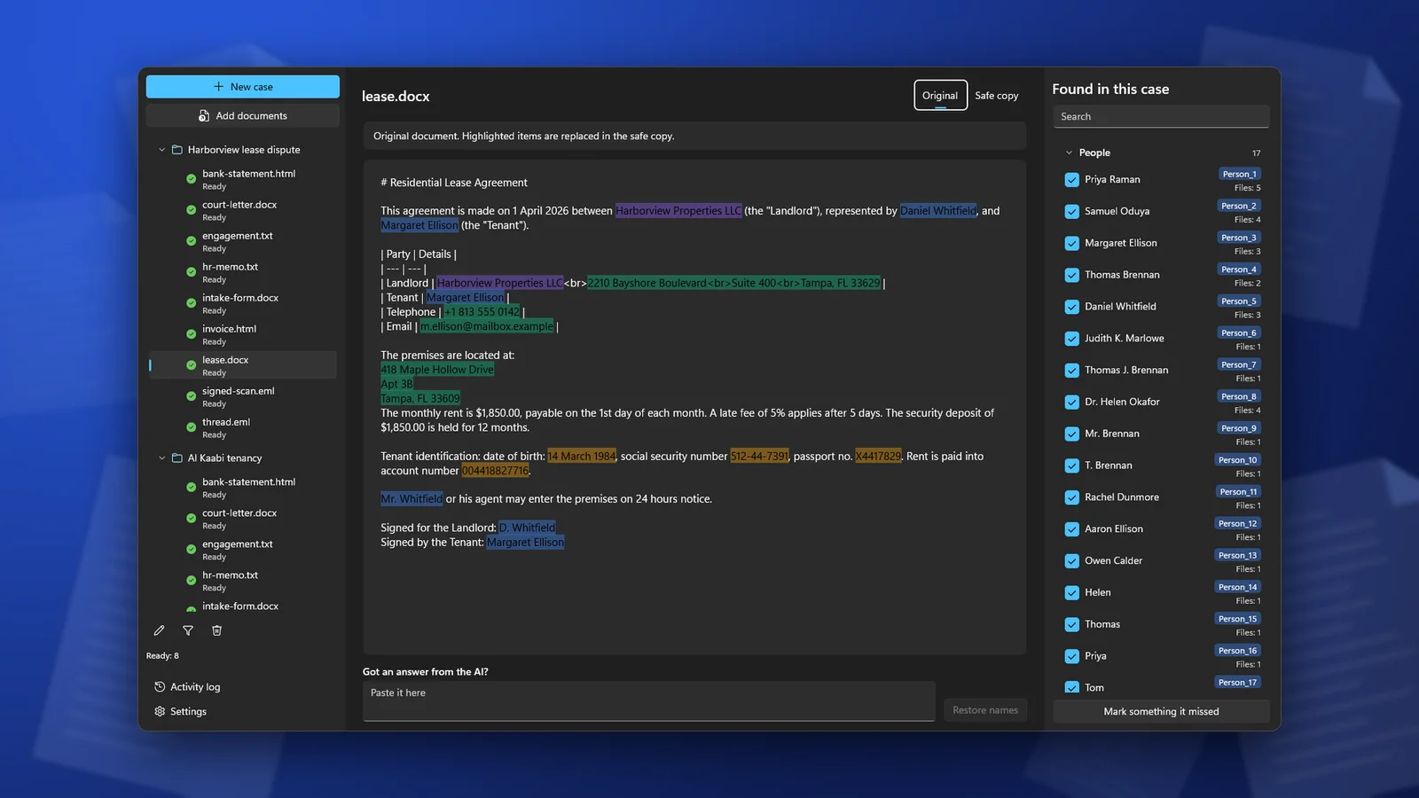
Task: Click highlighted m.ellison@mailbox.example
Action: 487,326
